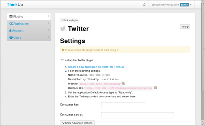This screenshot has height=126, width=205.
Task: Go Back to plugins
Action: click(70, 20)
